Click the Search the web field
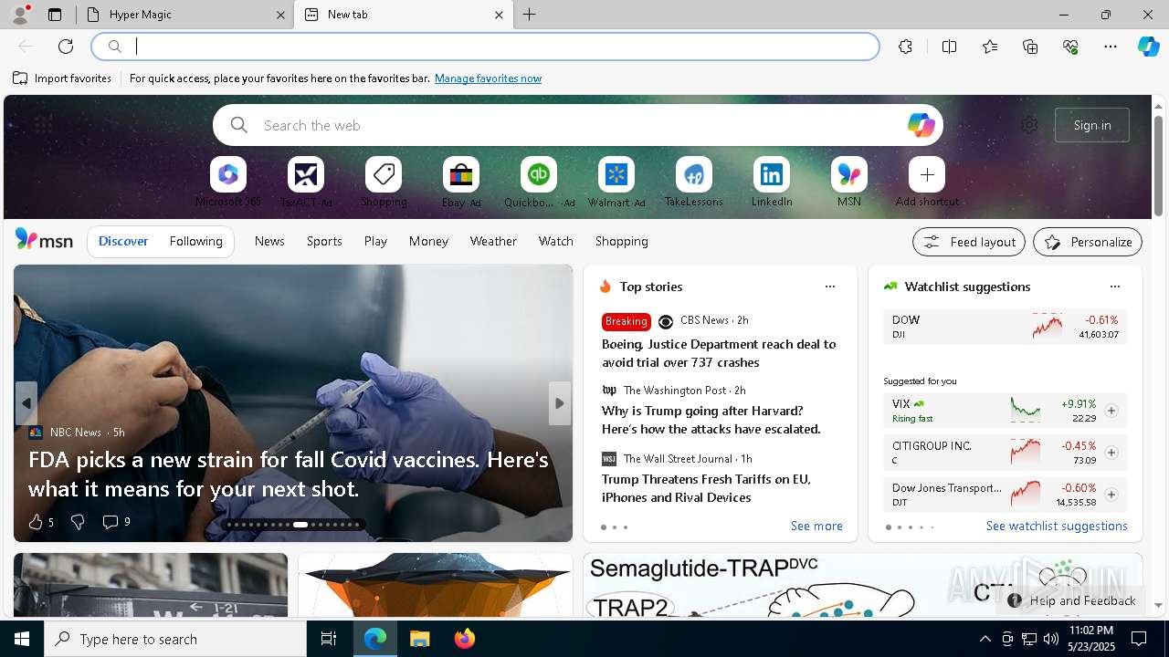Viewport: 1169px width, 657px height. (578, 125)
